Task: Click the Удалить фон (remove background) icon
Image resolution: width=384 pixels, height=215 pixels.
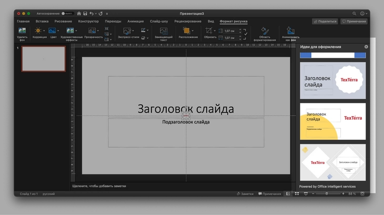Action: [x=22, y=30]
